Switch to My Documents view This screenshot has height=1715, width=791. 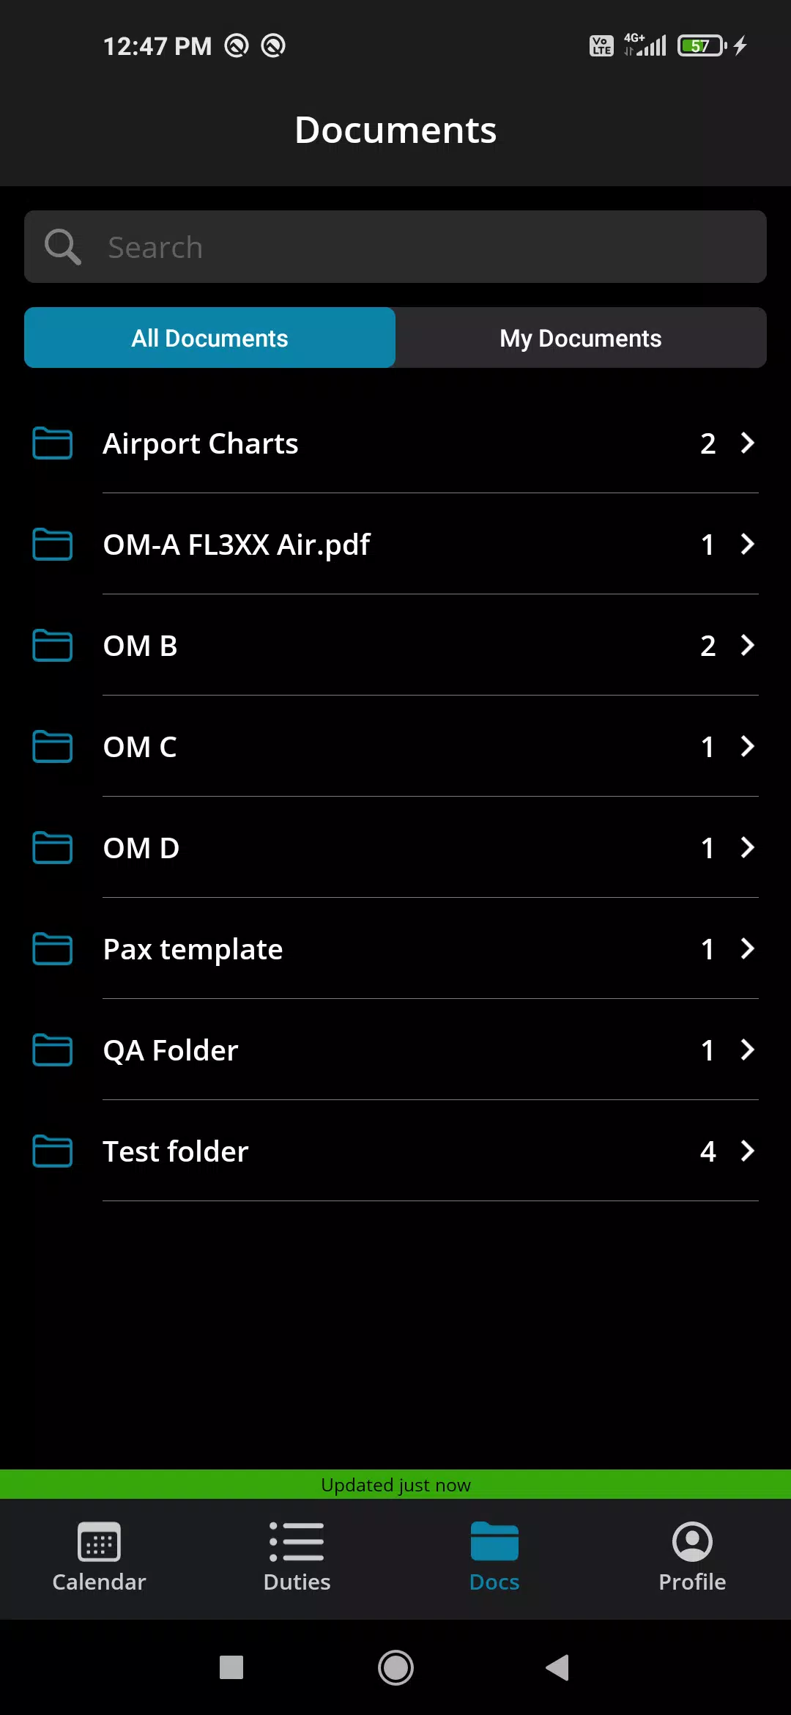coord(581,337)
